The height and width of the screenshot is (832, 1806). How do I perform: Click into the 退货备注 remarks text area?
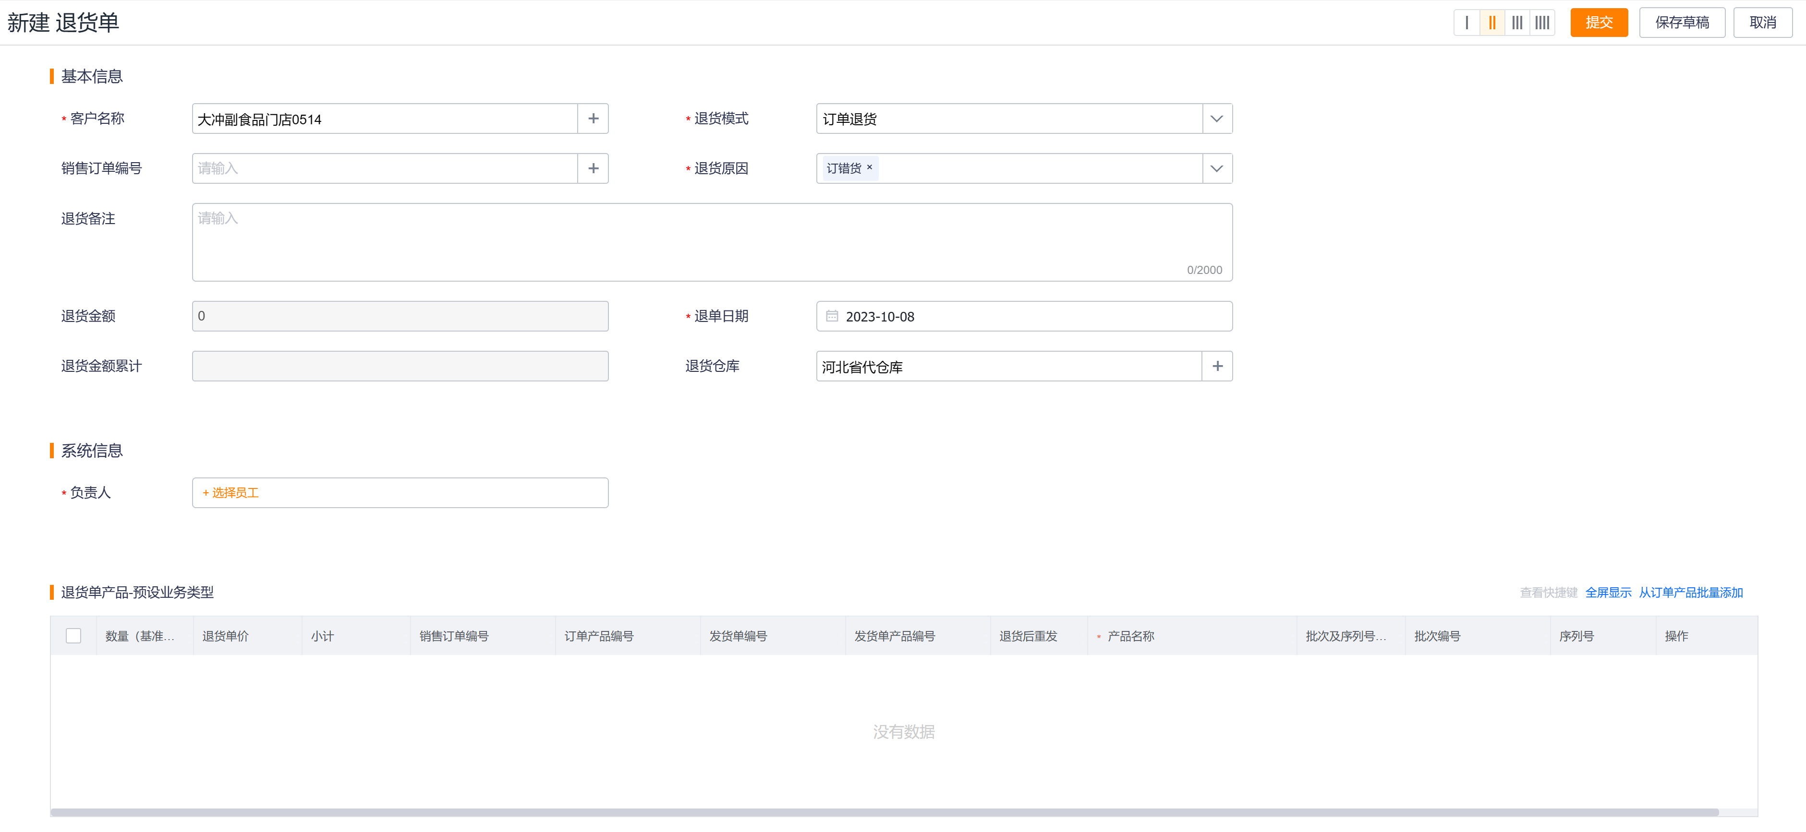coord(712,242)
